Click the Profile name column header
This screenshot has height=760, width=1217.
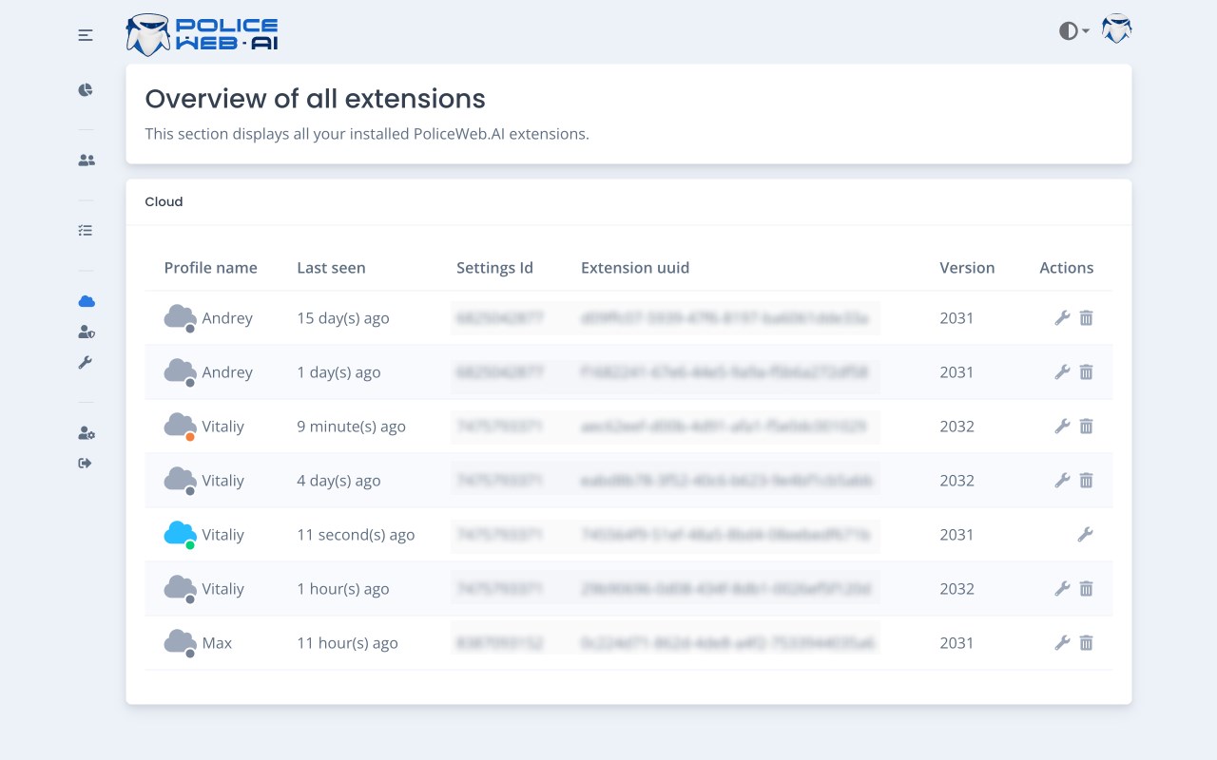point(210,268)
